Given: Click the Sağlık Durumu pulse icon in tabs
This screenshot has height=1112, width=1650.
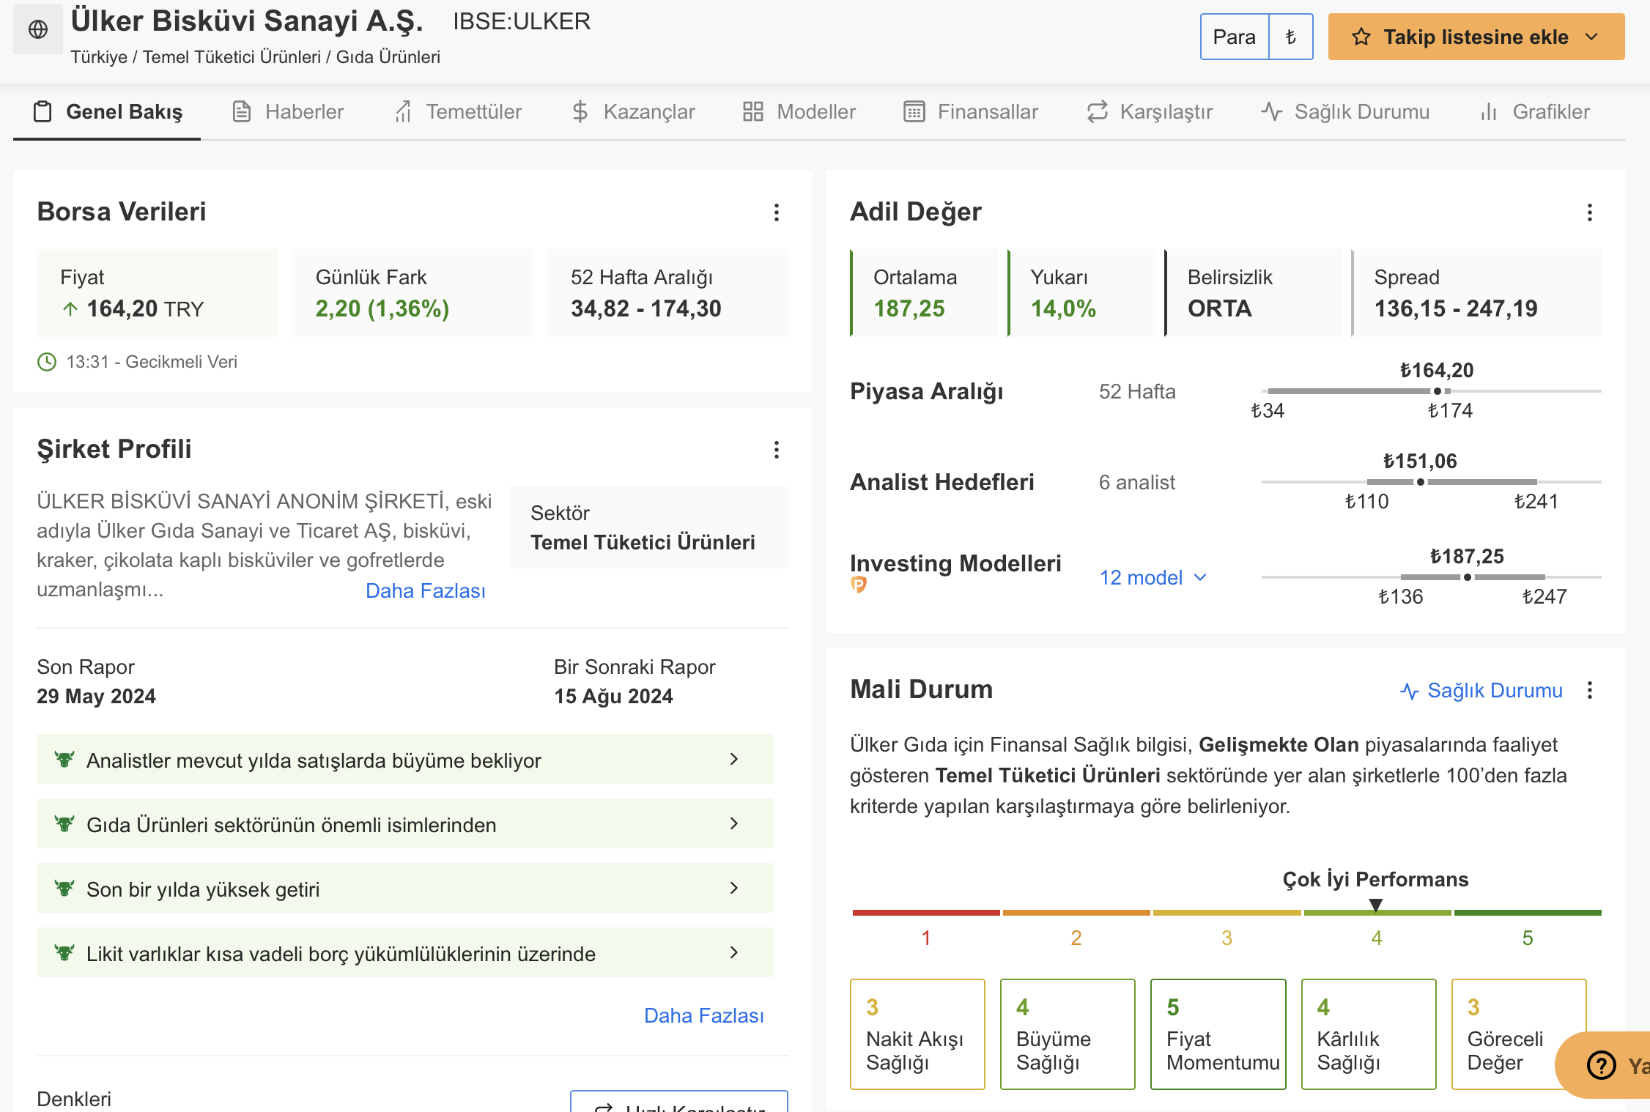Looking at the screenshot, I should click(x=1272, y=111).
